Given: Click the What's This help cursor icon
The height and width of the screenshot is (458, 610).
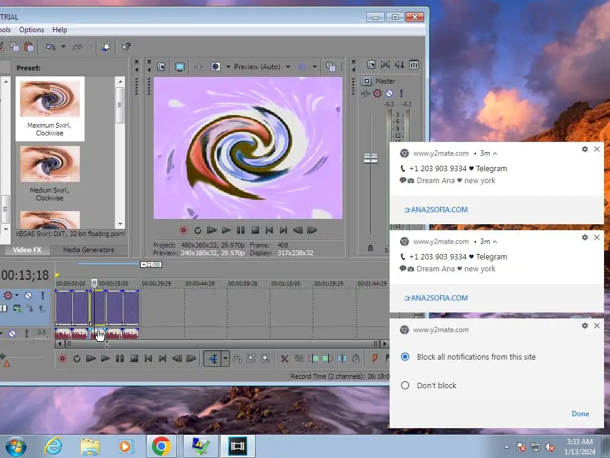Looking at the screenshot, I should point(126,47).
